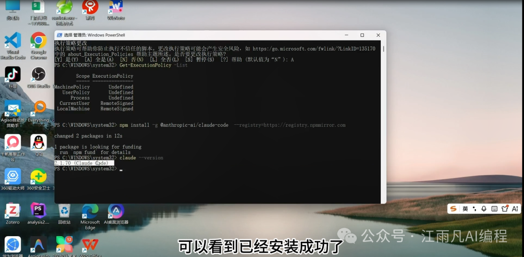This screenshot has height=257, width=524.
Task: Launch Visual Studio Code shortcut
Action: pos(13,46)
